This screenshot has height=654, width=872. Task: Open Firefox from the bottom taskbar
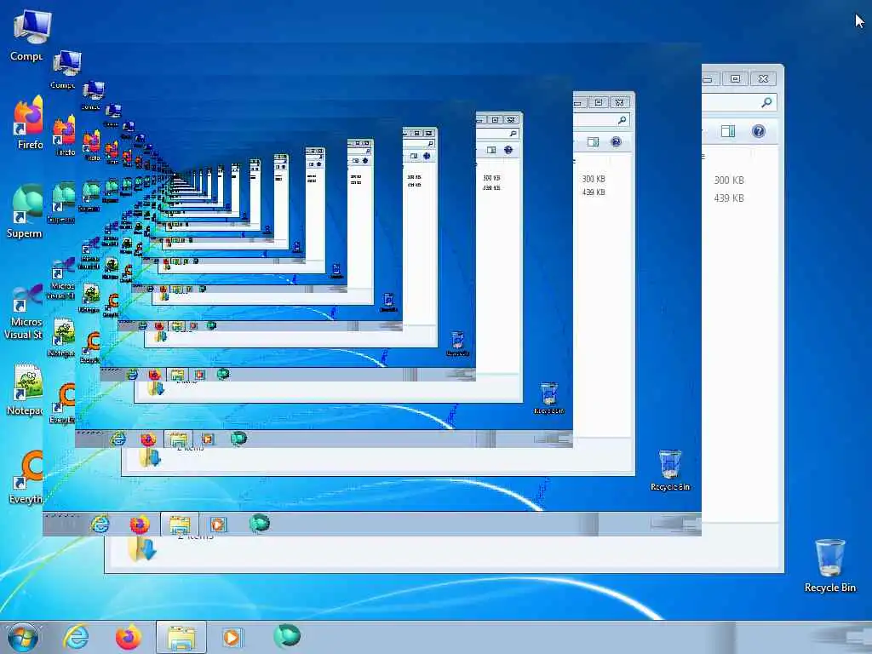pos(128,637)
